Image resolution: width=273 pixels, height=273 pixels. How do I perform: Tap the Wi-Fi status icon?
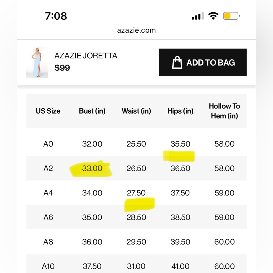click(x=213, y=16)
